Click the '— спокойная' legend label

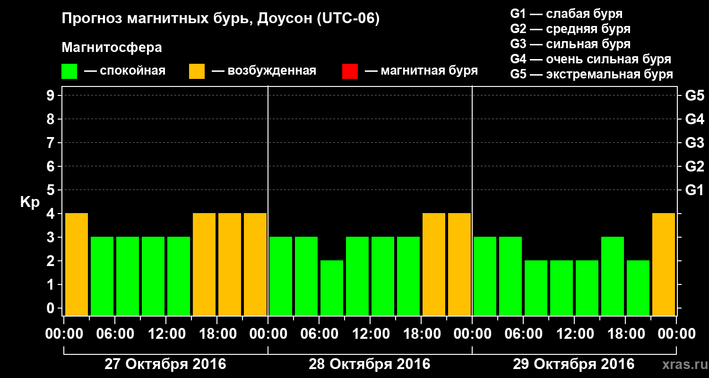pyautogui.click(x=125, y=71)
